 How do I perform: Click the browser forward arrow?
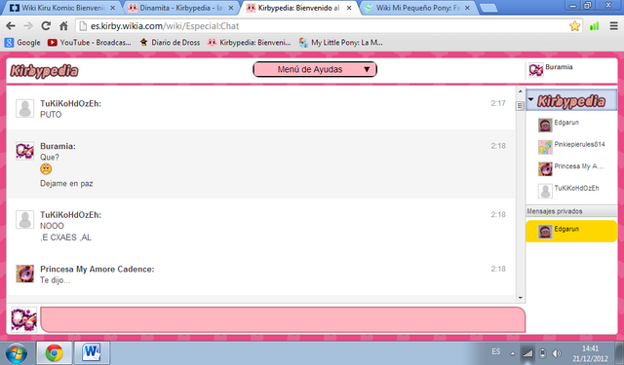click(28, 26)
